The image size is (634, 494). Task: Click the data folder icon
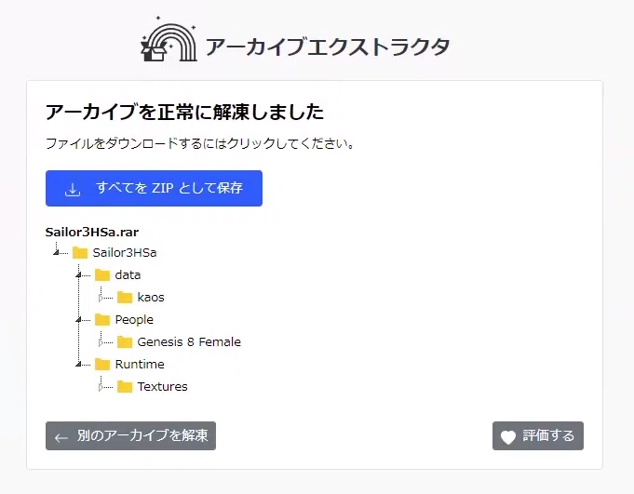point(101,275)
